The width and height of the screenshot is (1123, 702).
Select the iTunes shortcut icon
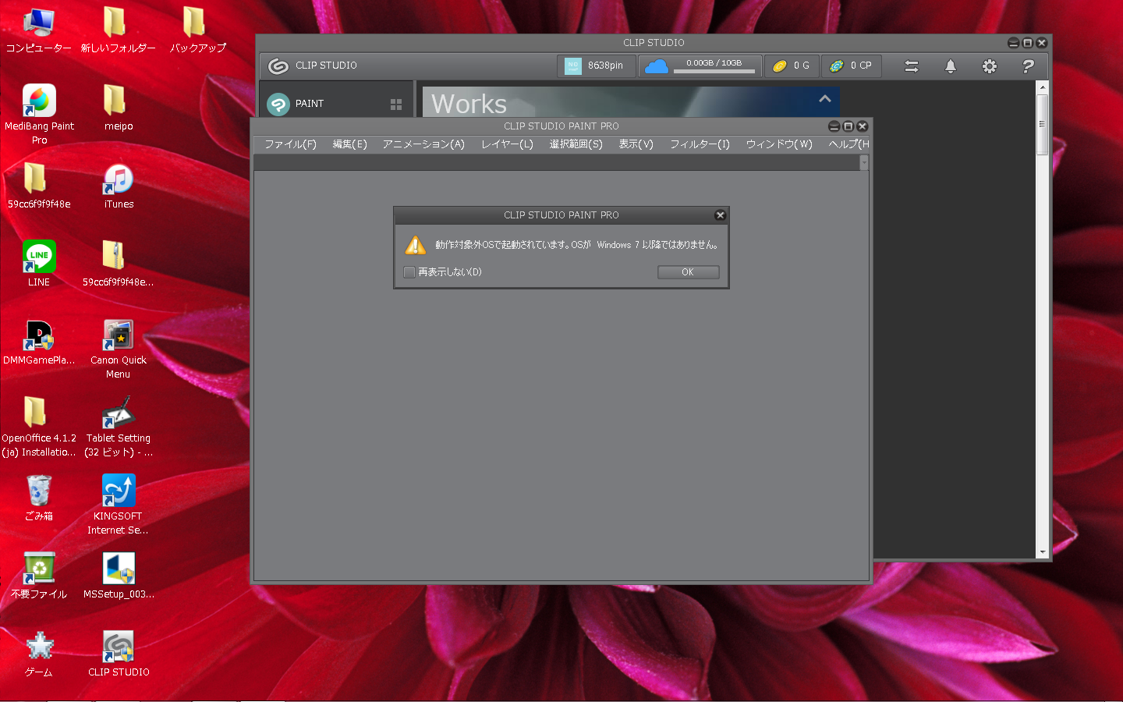[119, 186]
